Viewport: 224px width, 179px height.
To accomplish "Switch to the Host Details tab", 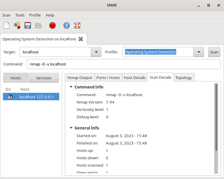I will tap(135, 78).
